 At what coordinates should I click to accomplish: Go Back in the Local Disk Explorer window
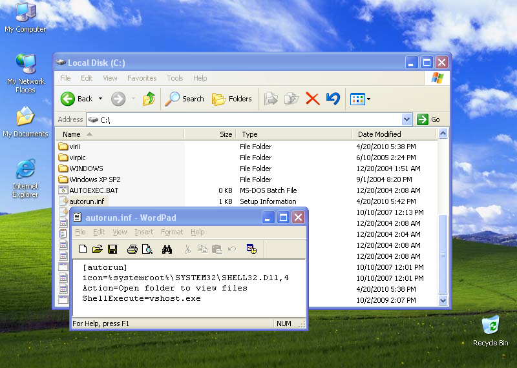[76, 99]
